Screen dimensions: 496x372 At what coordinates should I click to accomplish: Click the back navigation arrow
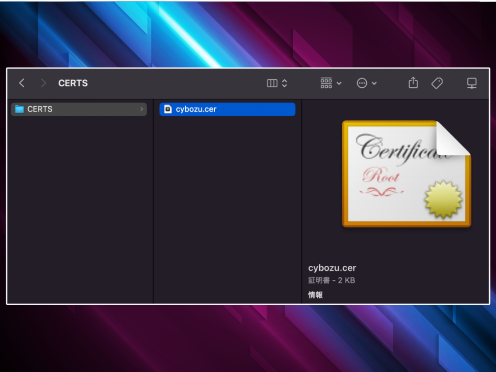[x=22, y=83]
